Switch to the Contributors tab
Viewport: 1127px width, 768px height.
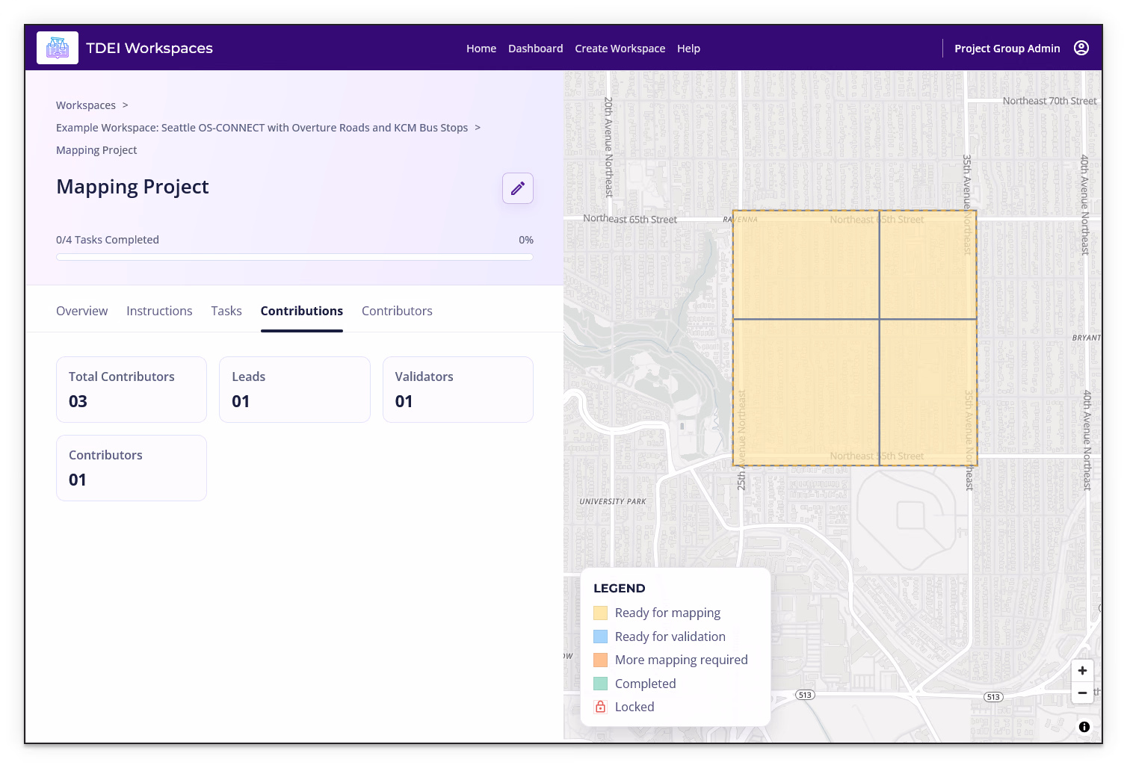point(397,311)
